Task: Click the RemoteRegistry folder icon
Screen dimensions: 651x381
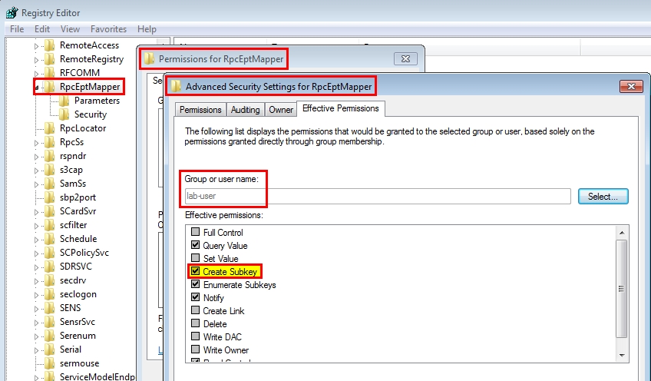Action: click(x=50, y=59)
